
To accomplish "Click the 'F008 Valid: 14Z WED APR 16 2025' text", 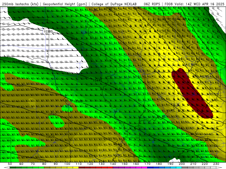I will click(x=194, y=4).
